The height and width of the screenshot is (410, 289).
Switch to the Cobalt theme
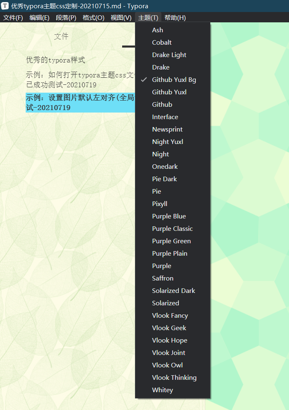click(173, 42)
